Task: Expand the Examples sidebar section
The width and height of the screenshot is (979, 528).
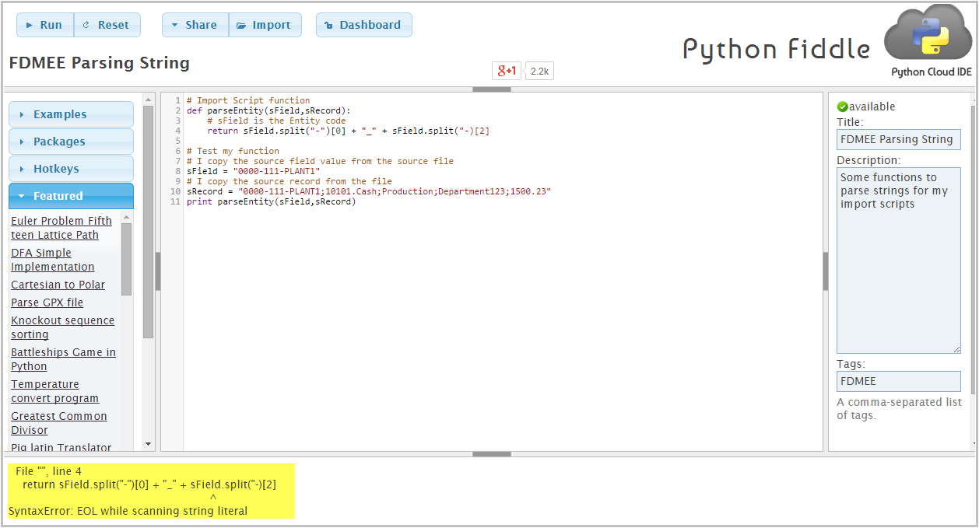Action: coord(71,114)
